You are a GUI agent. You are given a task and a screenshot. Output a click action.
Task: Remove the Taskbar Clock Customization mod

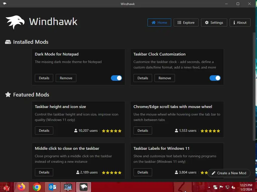(x=165, y=78)
